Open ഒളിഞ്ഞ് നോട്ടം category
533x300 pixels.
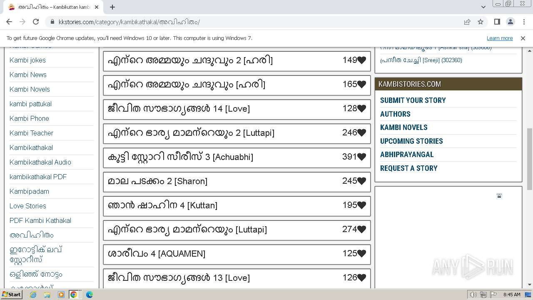click(36, 274)
